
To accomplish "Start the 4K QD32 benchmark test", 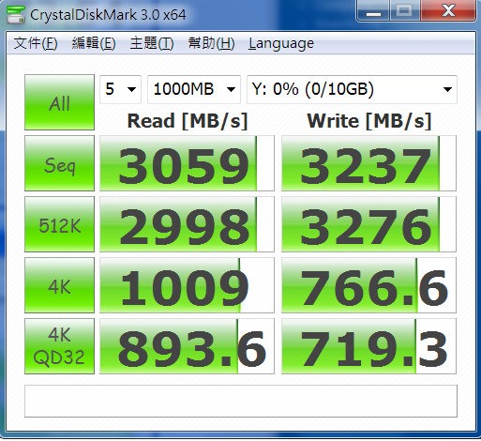I will [59, 346].
